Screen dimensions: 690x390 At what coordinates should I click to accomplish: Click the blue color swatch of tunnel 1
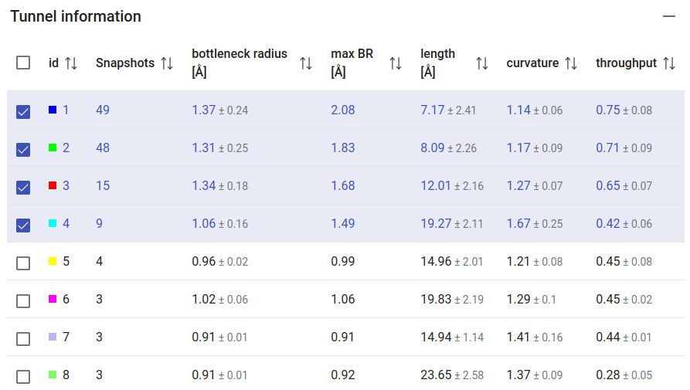(x=53, y=110)
